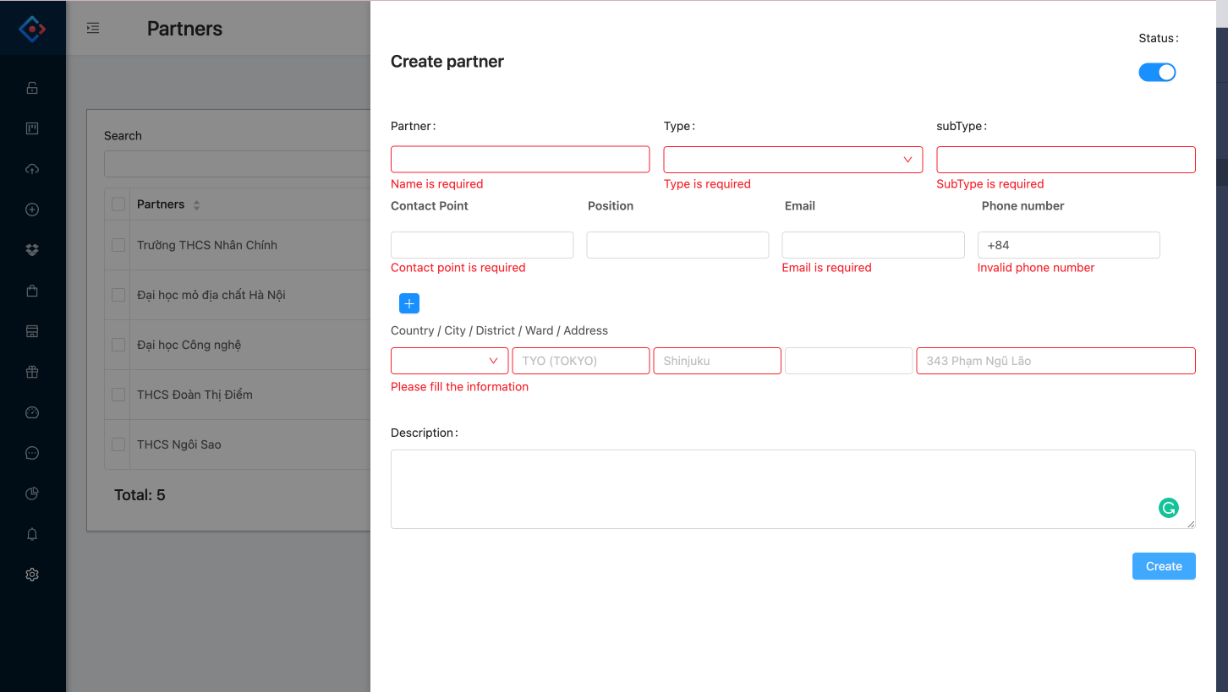1228x692 pixels.
Task: Click the unlock icon in the sidebar
Action: pos(32,88)
